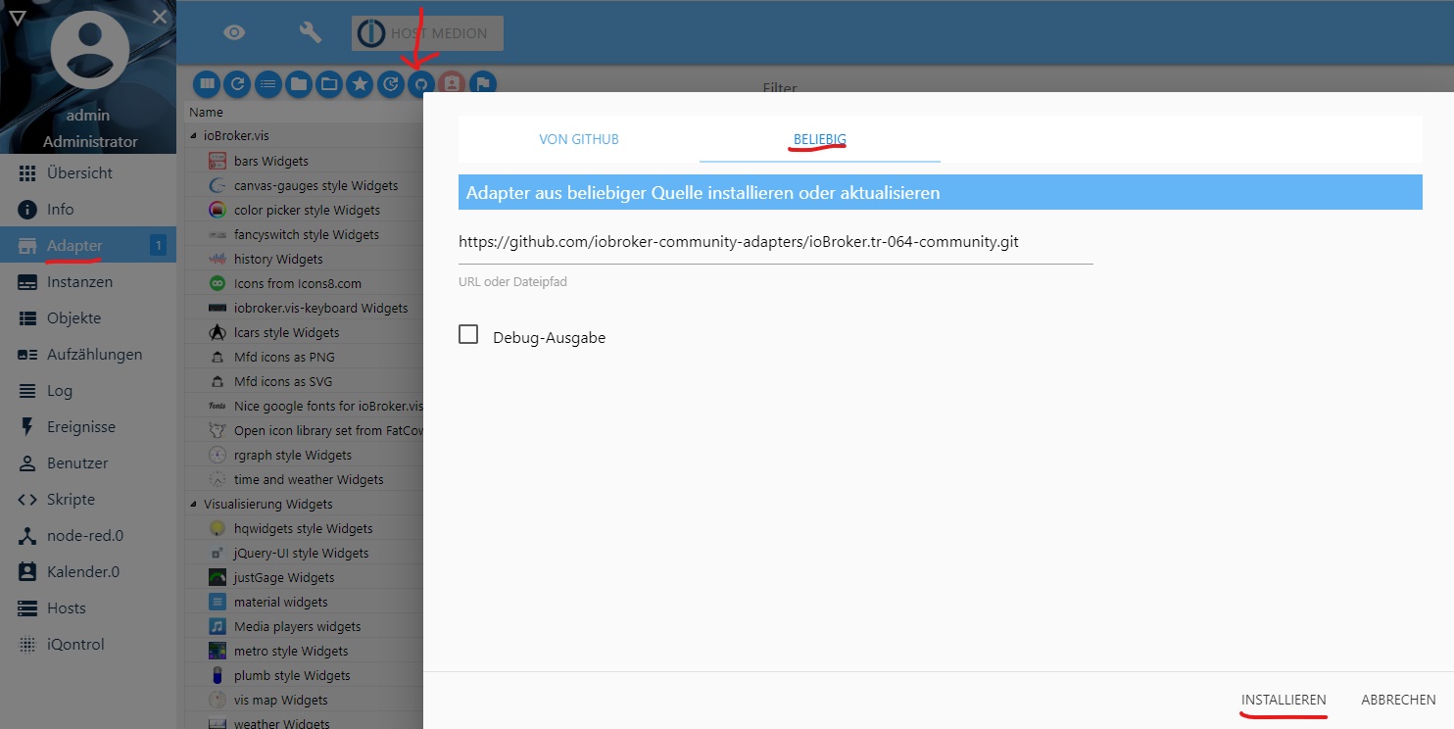The height and width of the screenshot is (729, 1454).
Task: Open the wrench settings icon in the header
Action: coord(311,31)
